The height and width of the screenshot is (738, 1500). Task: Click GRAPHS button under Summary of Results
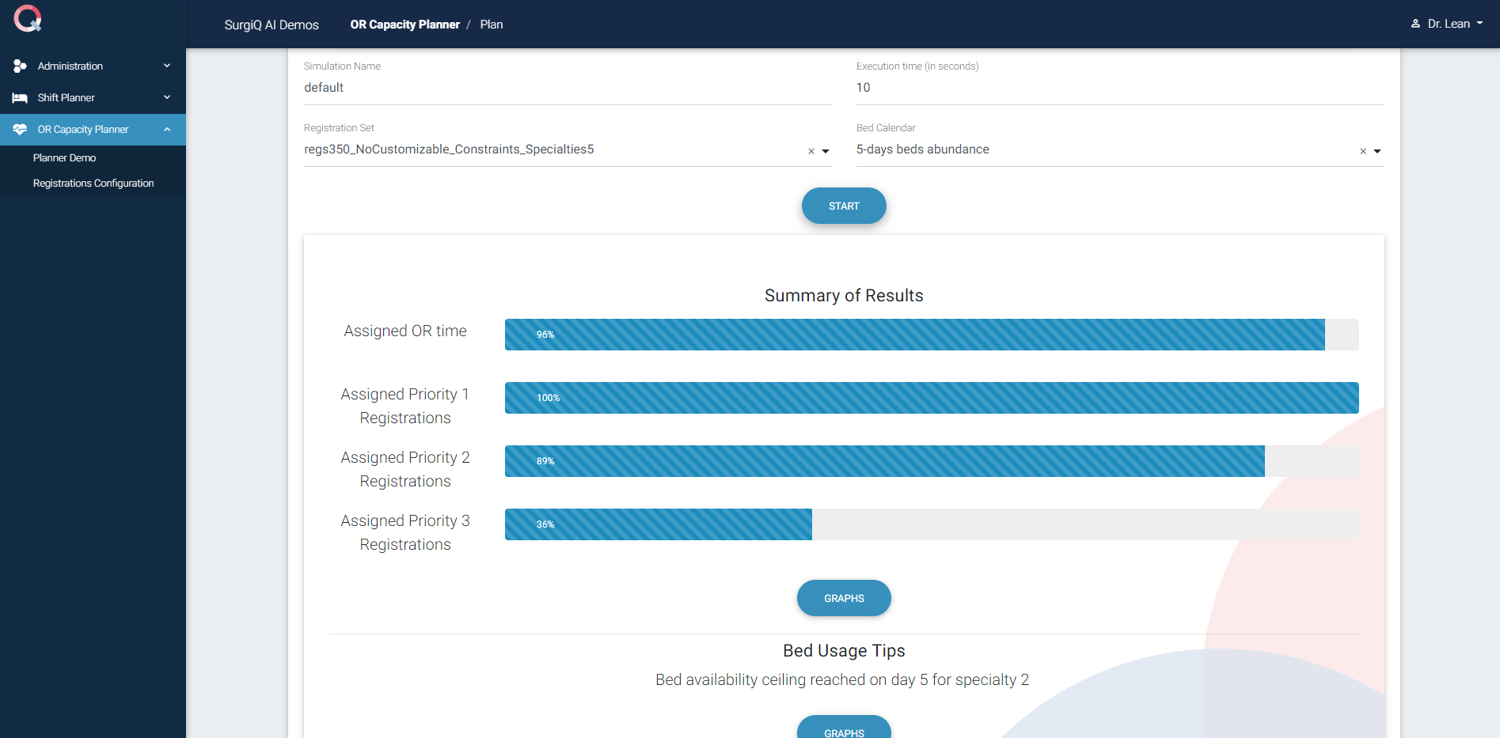click(844, 598)
